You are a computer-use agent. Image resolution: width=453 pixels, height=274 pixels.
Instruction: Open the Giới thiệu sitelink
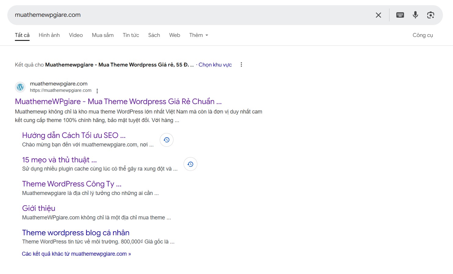tap(38, 208)
